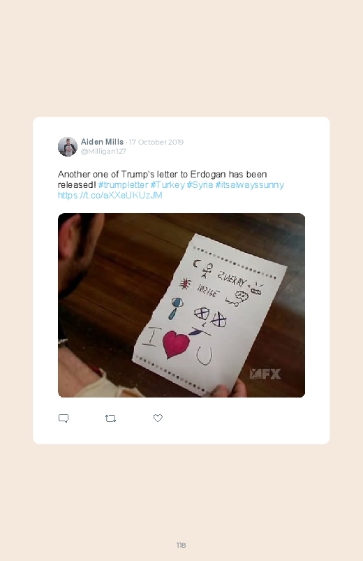Open the #itsalwayssunny hashtag
Image resolution: width=363 pixels, height=561 pixels.
(250, 185)
